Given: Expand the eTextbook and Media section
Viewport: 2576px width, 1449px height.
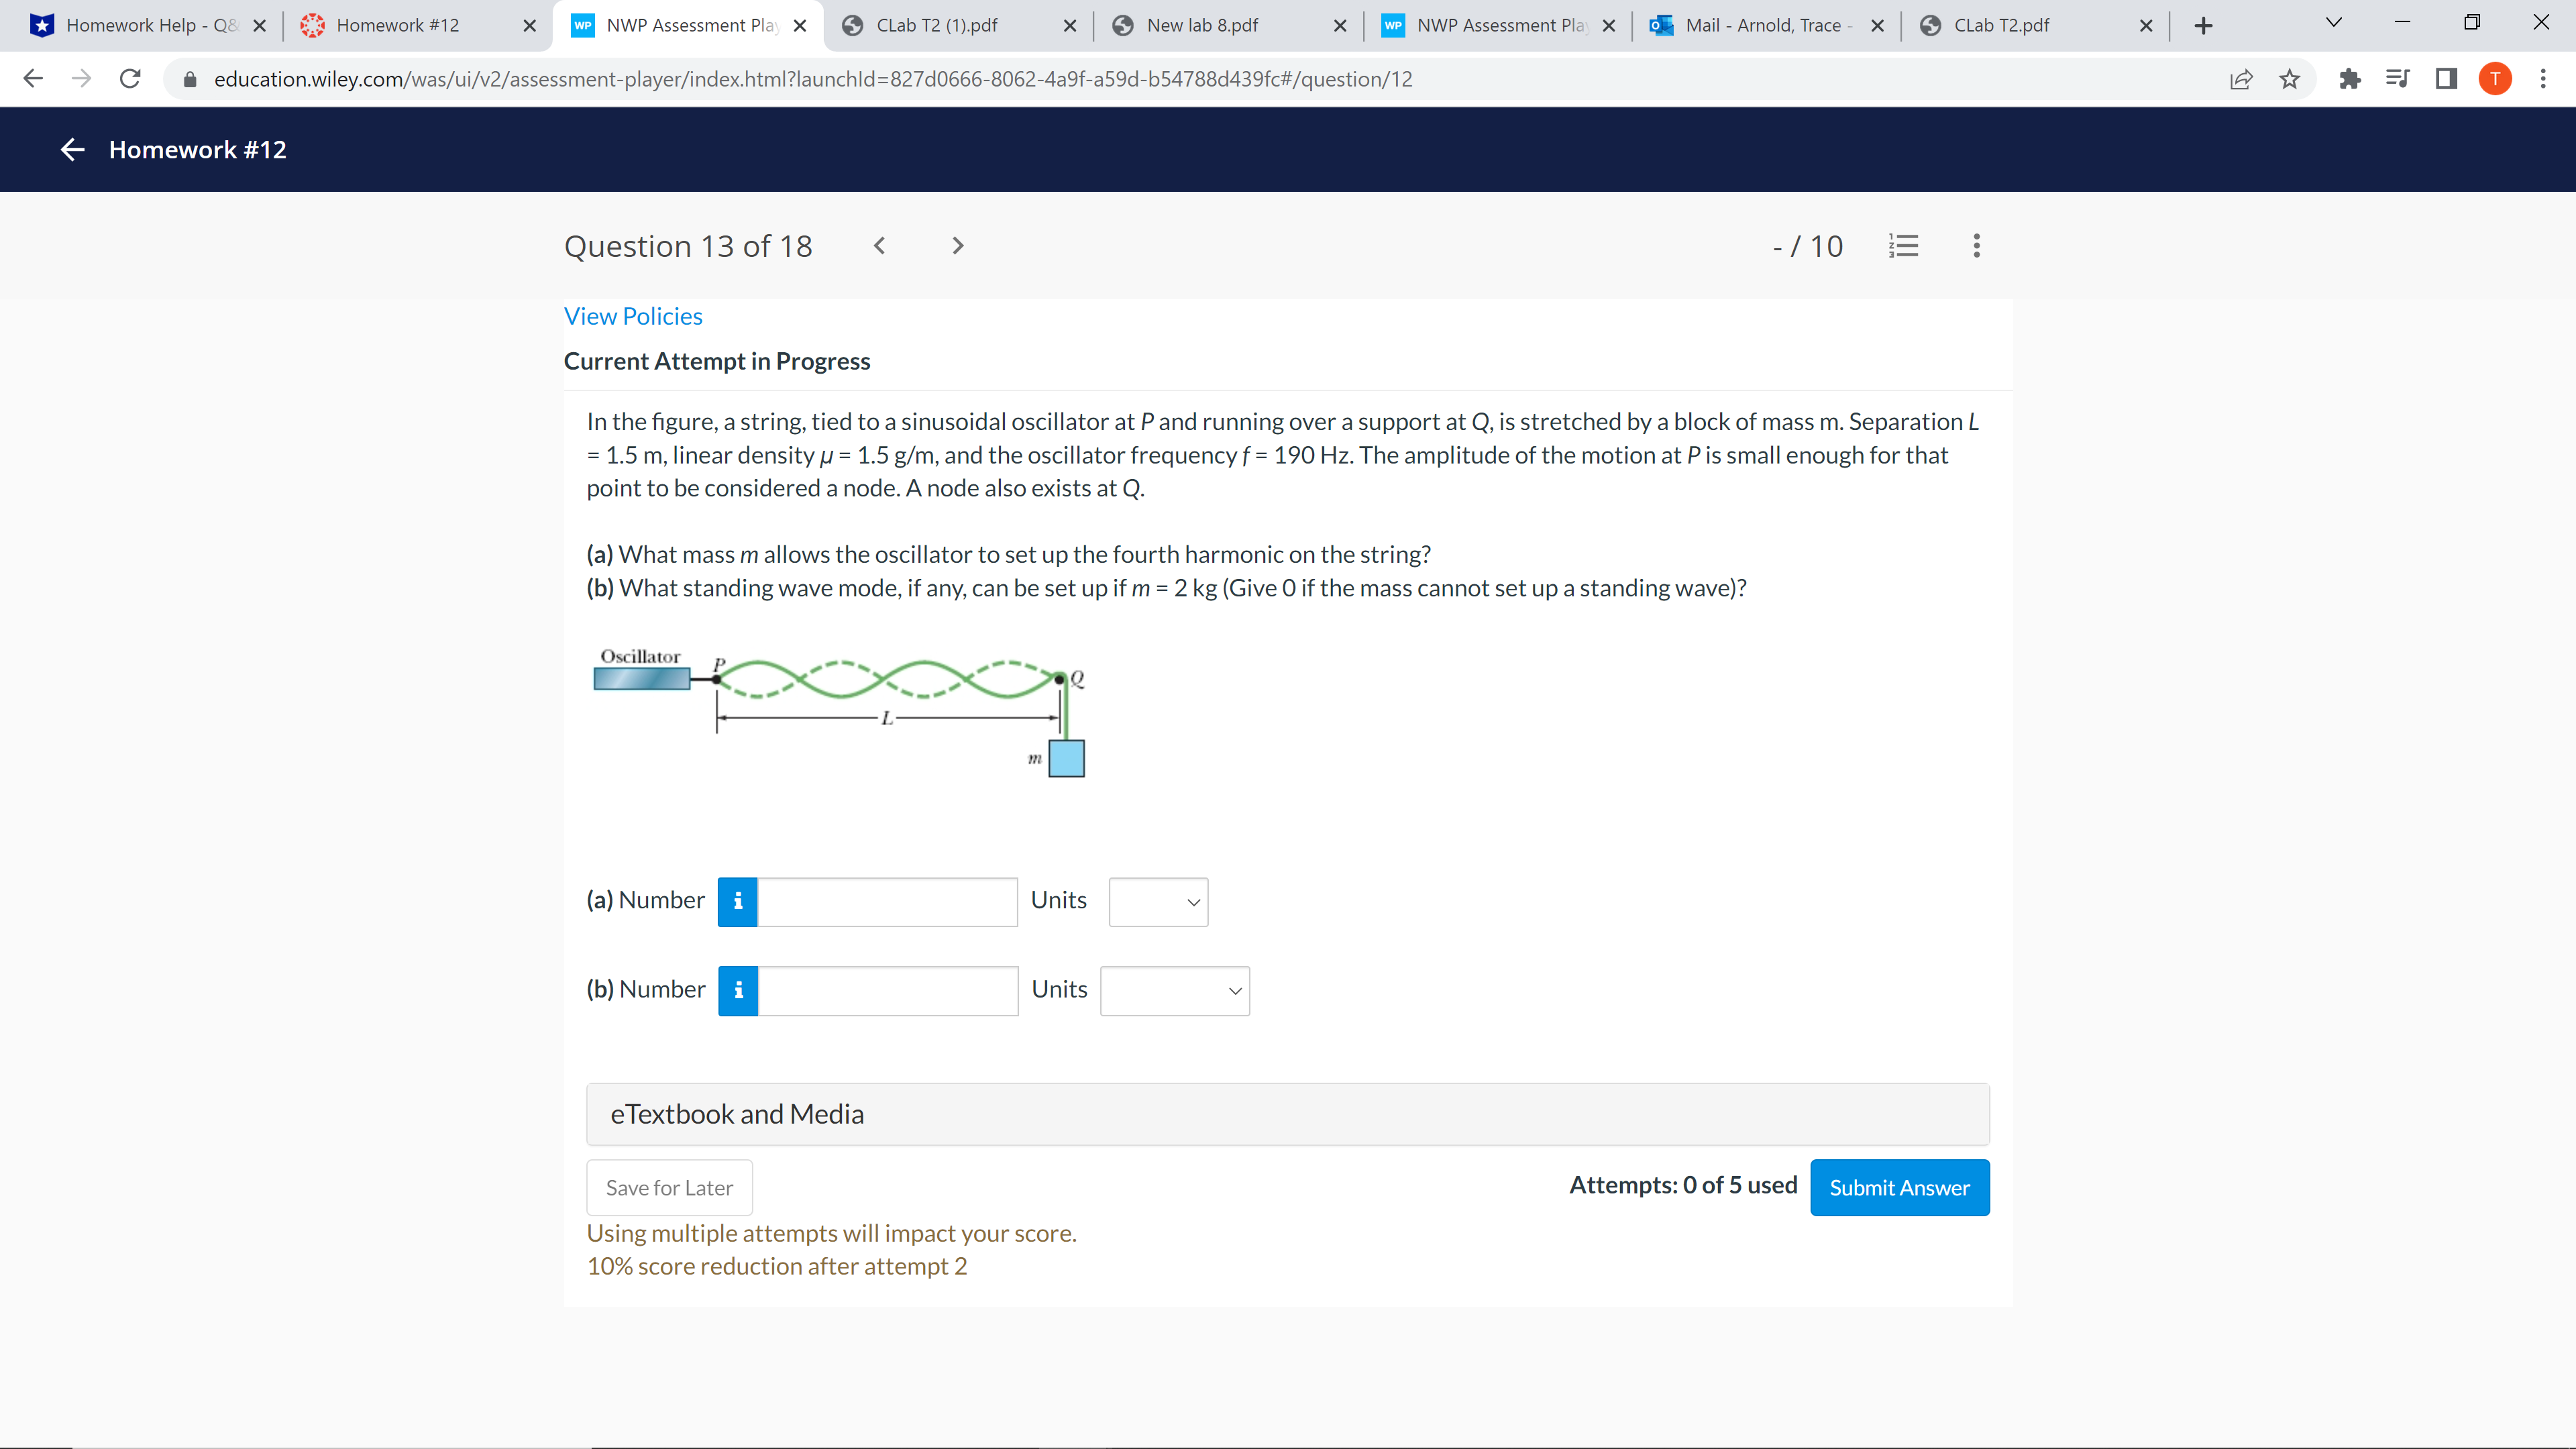Looking at the screenshot, I should click(1287, 1114).
